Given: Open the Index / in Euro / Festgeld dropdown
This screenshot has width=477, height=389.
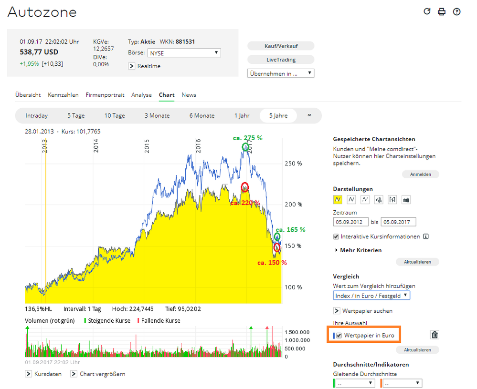Looking at the screenshot, I should pos(371,295).
